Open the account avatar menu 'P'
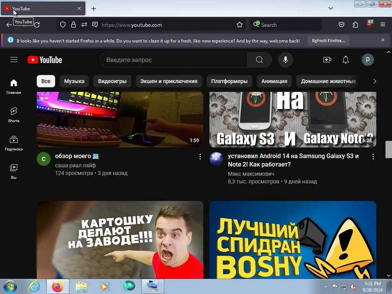 coord(367,60)
